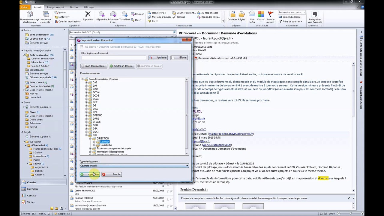
Task: Click the Importation button
Action: click(x=90, y=174)
